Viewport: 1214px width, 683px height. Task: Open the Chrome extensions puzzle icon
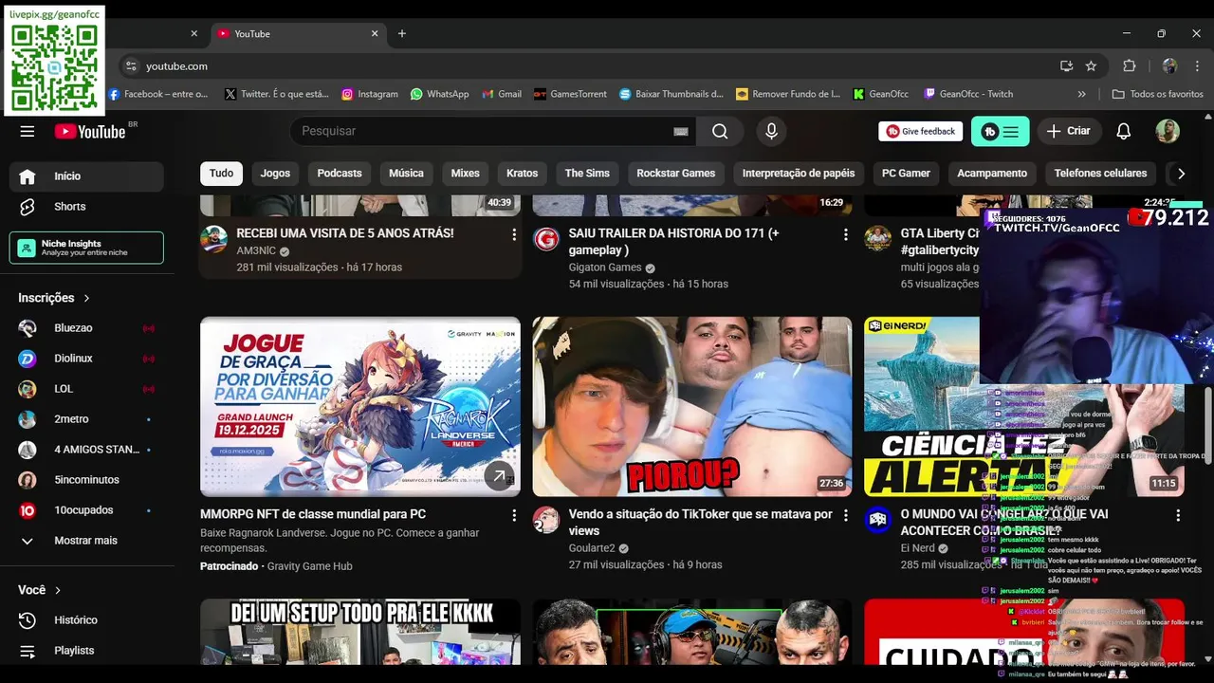pyautogui.click(x=1129, y=66)
